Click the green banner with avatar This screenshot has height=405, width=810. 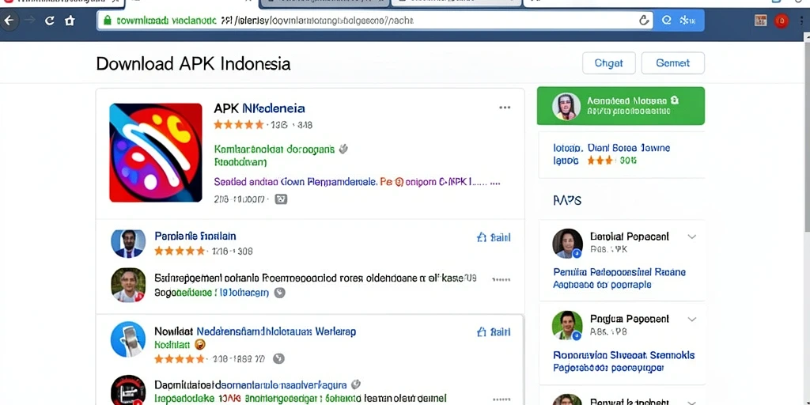tap(620, 106)
